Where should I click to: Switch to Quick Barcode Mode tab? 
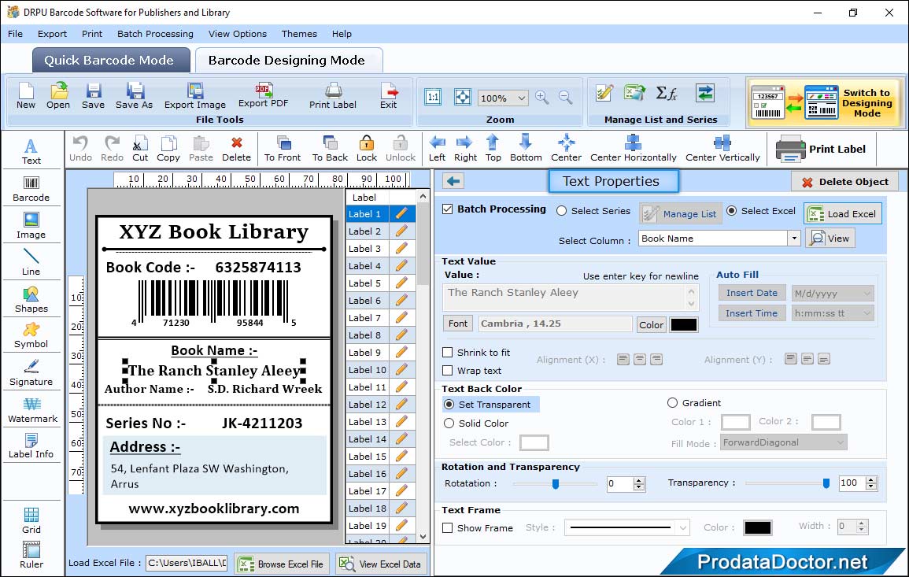point(110,61)
